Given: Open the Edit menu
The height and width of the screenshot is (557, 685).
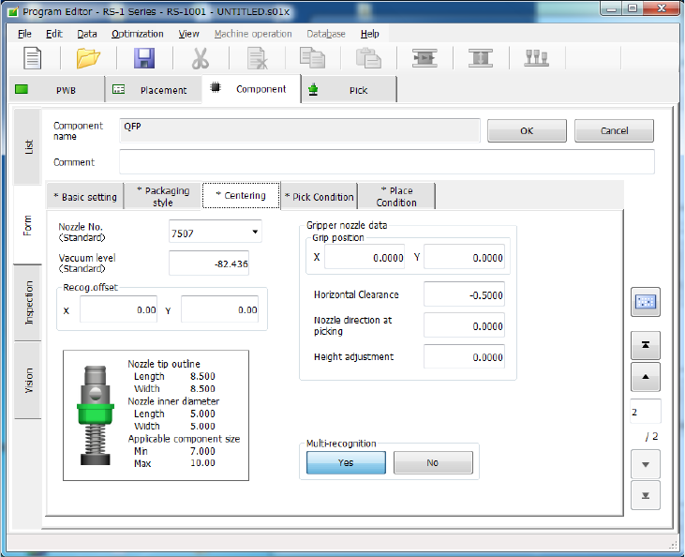Looking at the screenshot, I should click(x=54, y=34).
